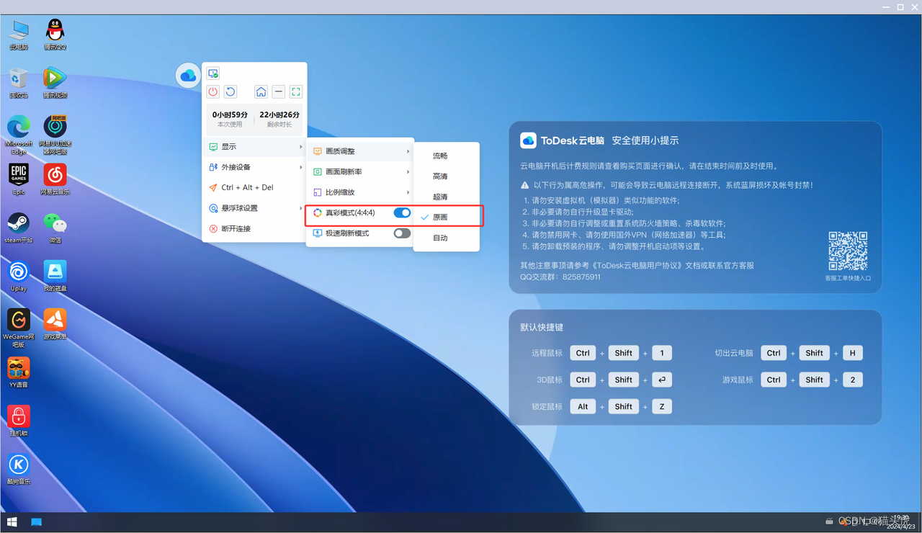Click the ToDesk云电脑 logo icon

pos(528,140)
